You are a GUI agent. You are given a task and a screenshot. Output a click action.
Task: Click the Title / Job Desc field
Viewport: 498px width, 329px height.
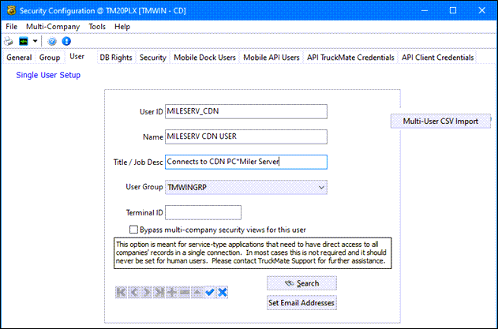tap(246, 162)
